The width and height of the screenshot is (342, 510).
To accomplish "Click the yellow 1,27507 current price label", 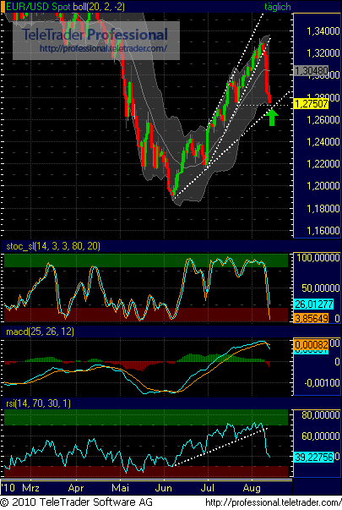I will (x=311, y=104).
